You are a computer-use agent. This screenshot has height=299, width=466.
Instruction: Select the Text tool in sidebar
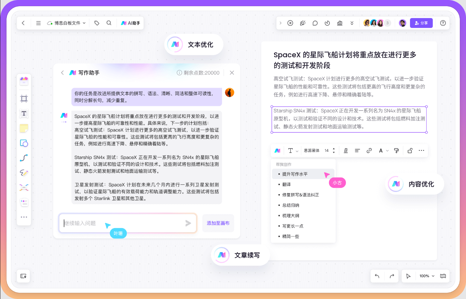click(24, 113)
